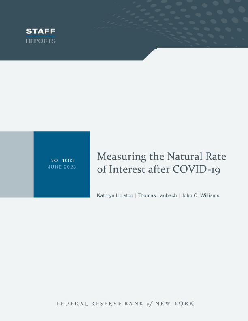This screenshot has height=321, width=248.
Task: Click separator bar between Laubach and Williams
Action: point(179,195)
